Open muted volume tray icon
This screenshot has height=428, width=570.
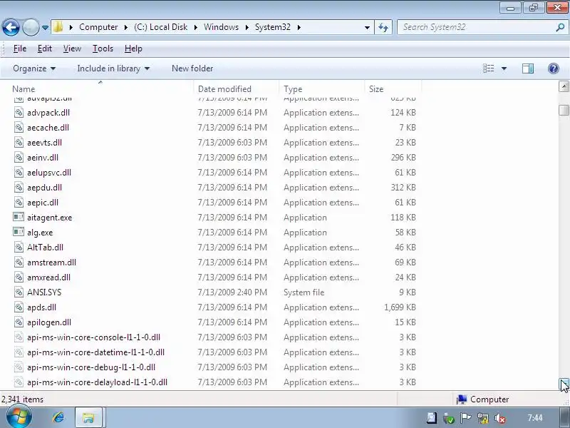pyautogui.click(x=500, y=418)
